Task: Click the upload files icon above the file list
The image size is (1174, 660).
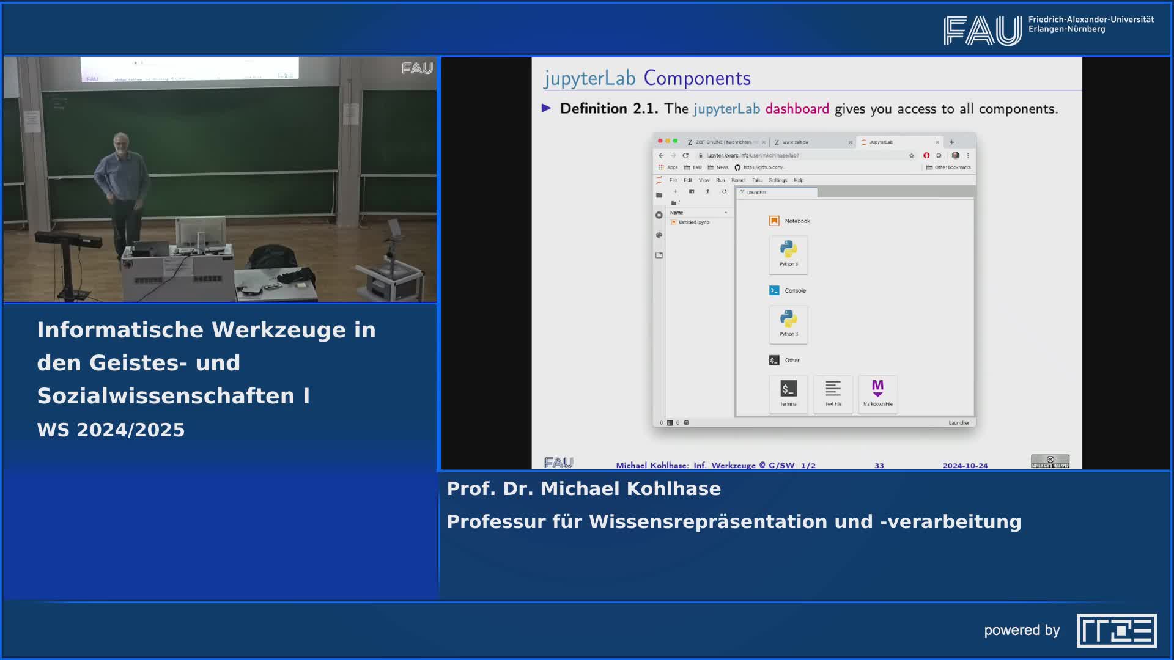Action: point(707,191)
